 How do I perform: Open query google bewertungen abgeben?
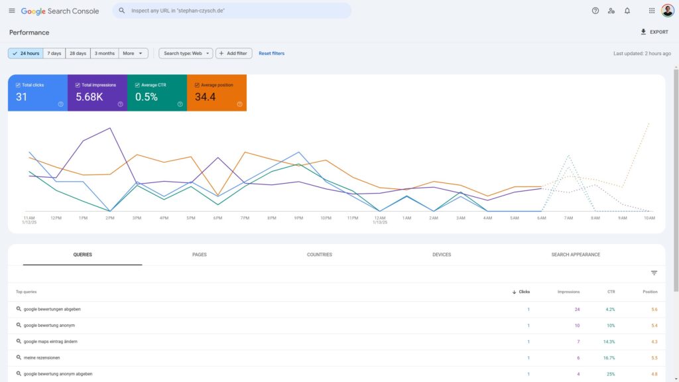[52, 309]
